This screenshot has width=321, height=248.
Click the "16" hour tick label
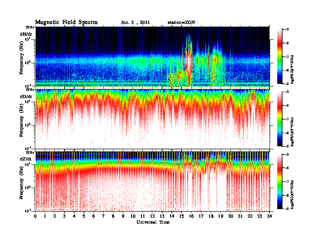click(191, 216)
